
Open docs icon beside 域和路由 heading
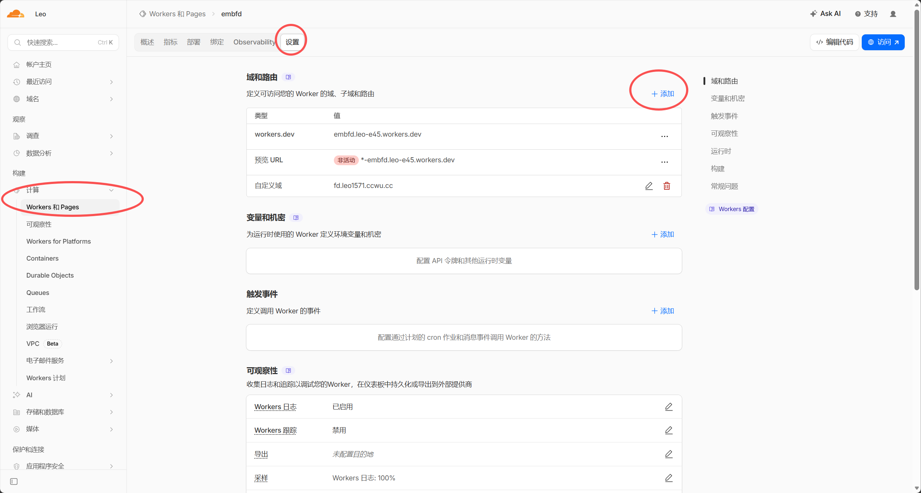[288, 77]
